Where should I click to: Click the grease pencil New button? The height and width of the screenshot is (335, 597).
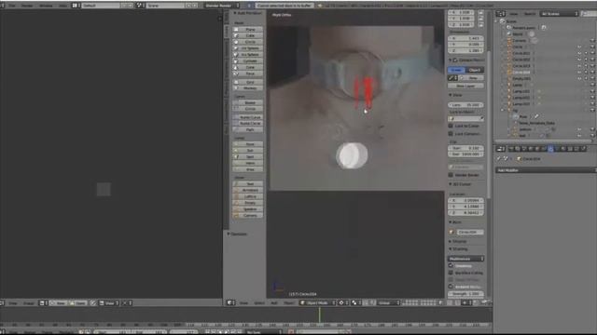pos(473,78)
